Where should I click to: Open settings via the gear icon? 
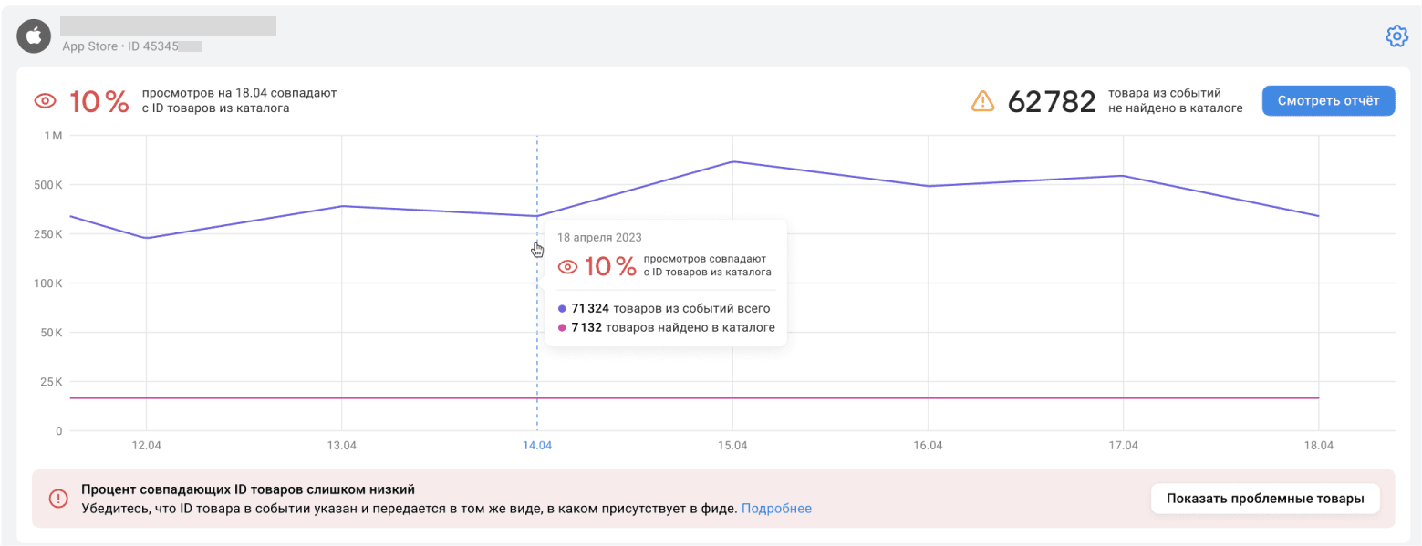coord(1396,36)
